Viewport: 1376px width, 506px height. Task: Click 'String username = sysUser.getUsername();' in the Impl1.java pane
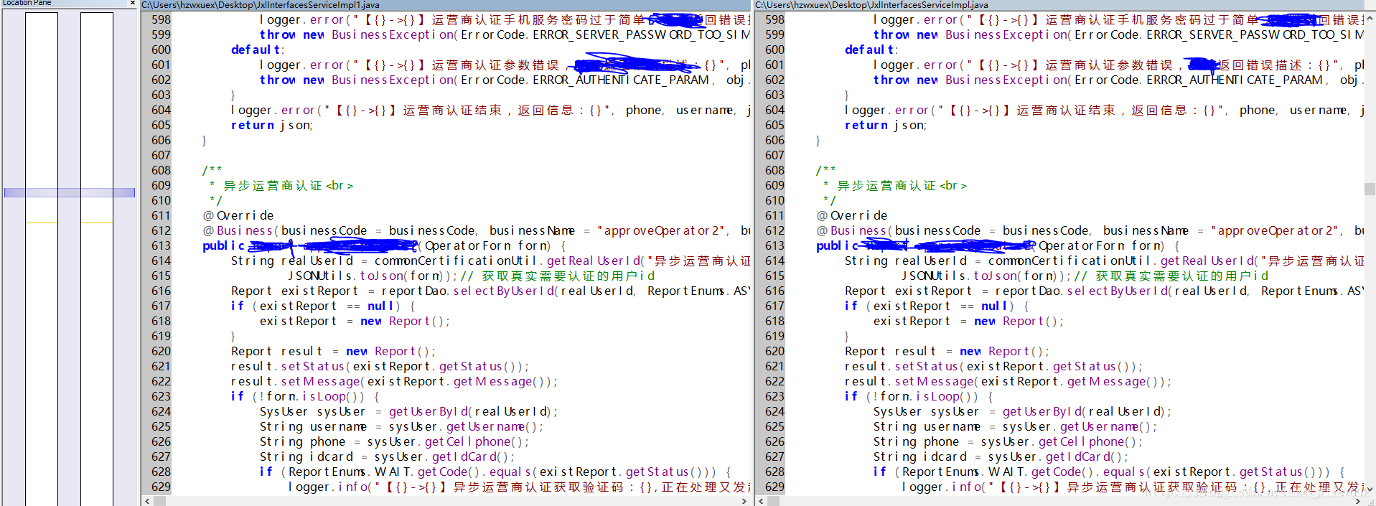[402, 426]
